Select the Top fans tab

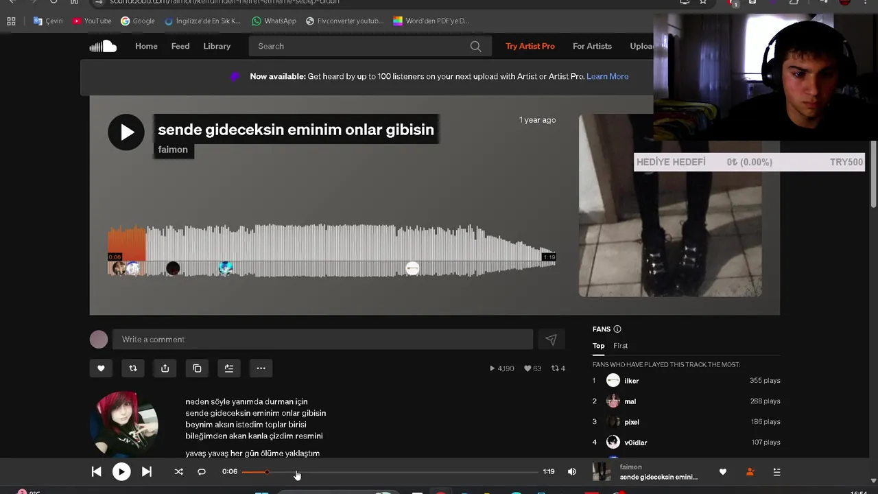click(599, 346)
